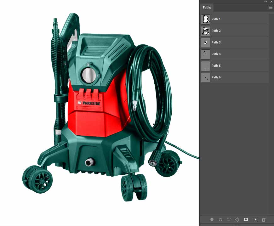Create a new path

pos(255,219)
